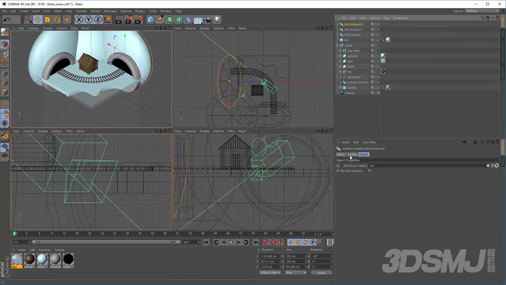Click the snow material tag on hill

[x=388, y=40]
